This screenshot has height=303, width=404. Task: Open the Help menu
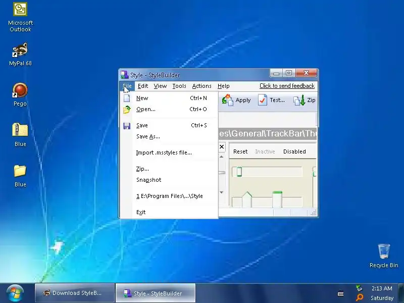[x=223, y=86]
